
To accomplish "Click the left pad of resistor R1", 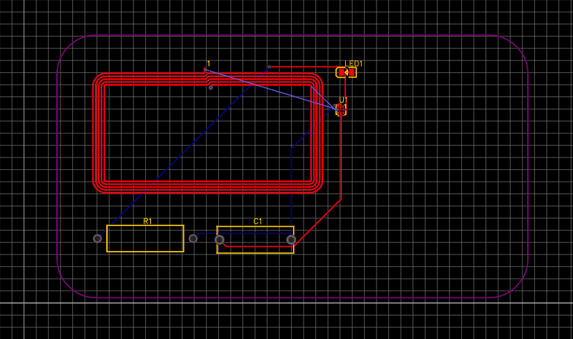I will pos(97,238).
